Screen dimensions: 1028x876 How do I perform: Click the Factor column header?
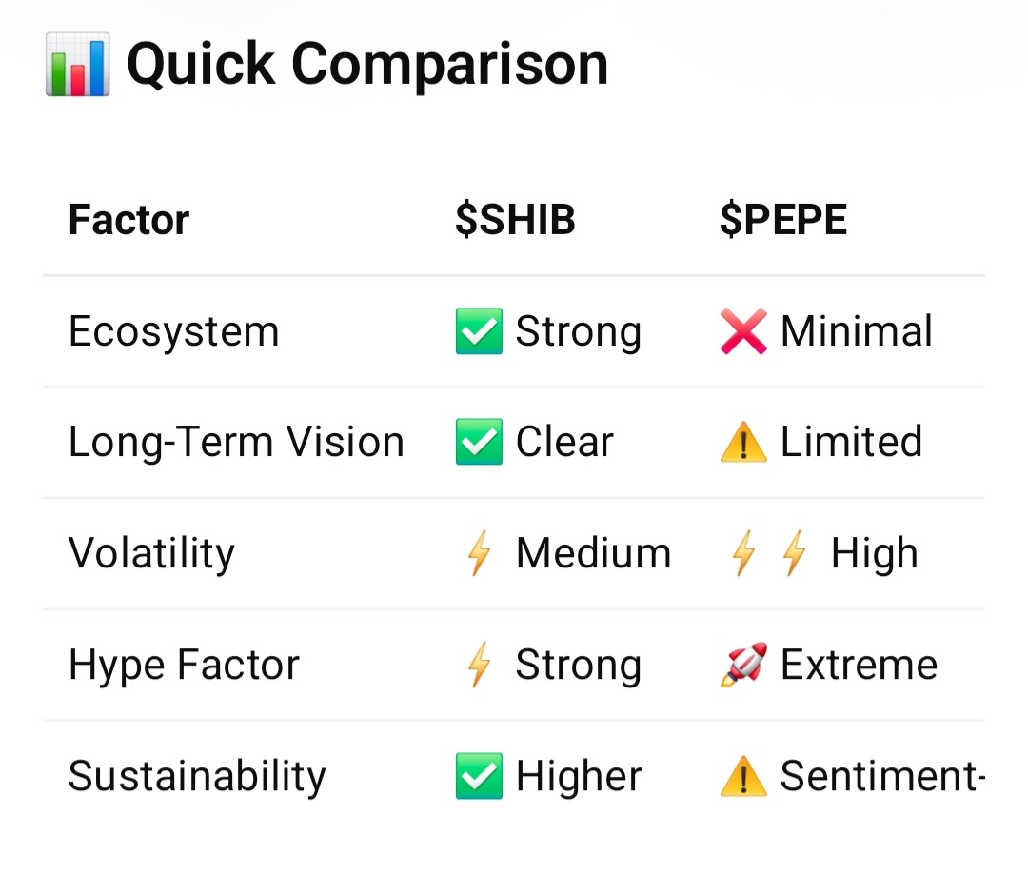click(x=128, y=221)
